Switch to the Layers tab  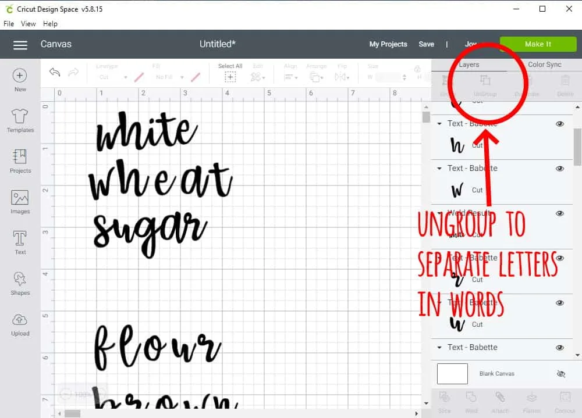tap(469, 65)
